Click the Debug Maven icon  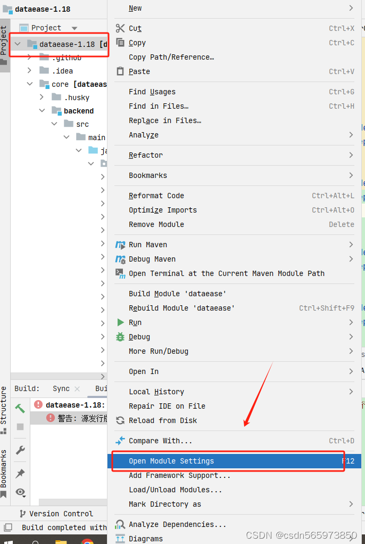coord(120,259)
